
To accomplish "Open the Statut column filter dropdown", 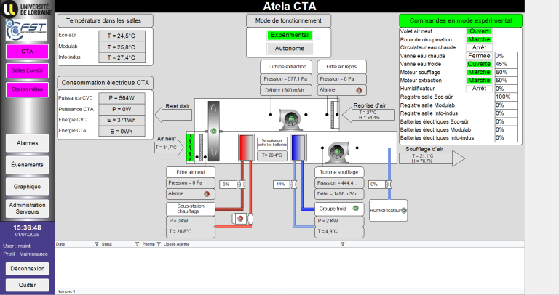I will (x=137, y=244).
